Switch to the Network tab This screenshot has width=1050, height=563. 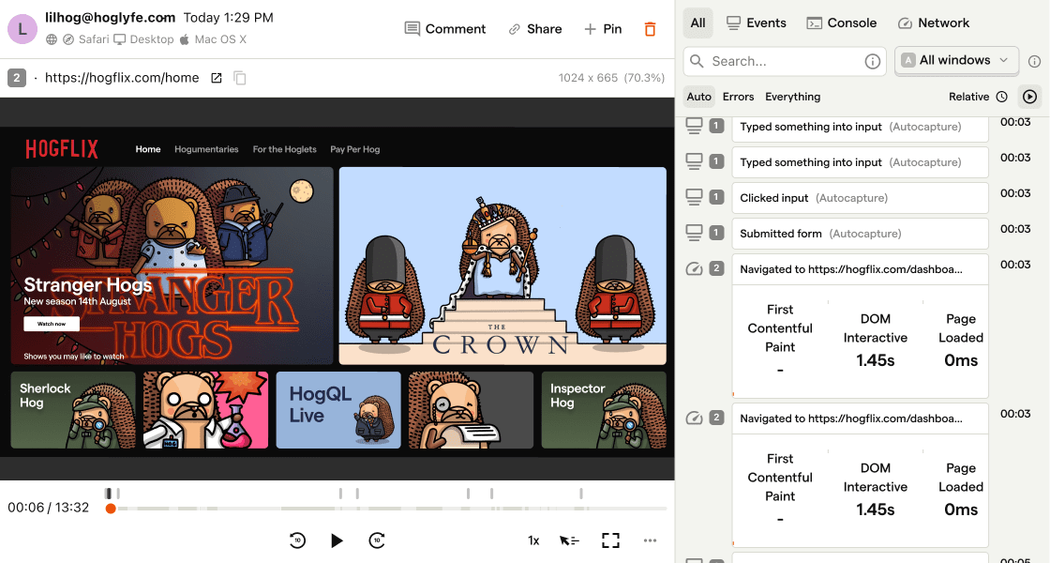point(934,23)
